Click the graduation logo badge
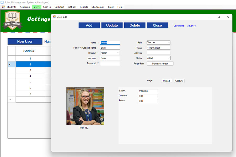Viewport: 236px width, 157px height. [12, 20]
